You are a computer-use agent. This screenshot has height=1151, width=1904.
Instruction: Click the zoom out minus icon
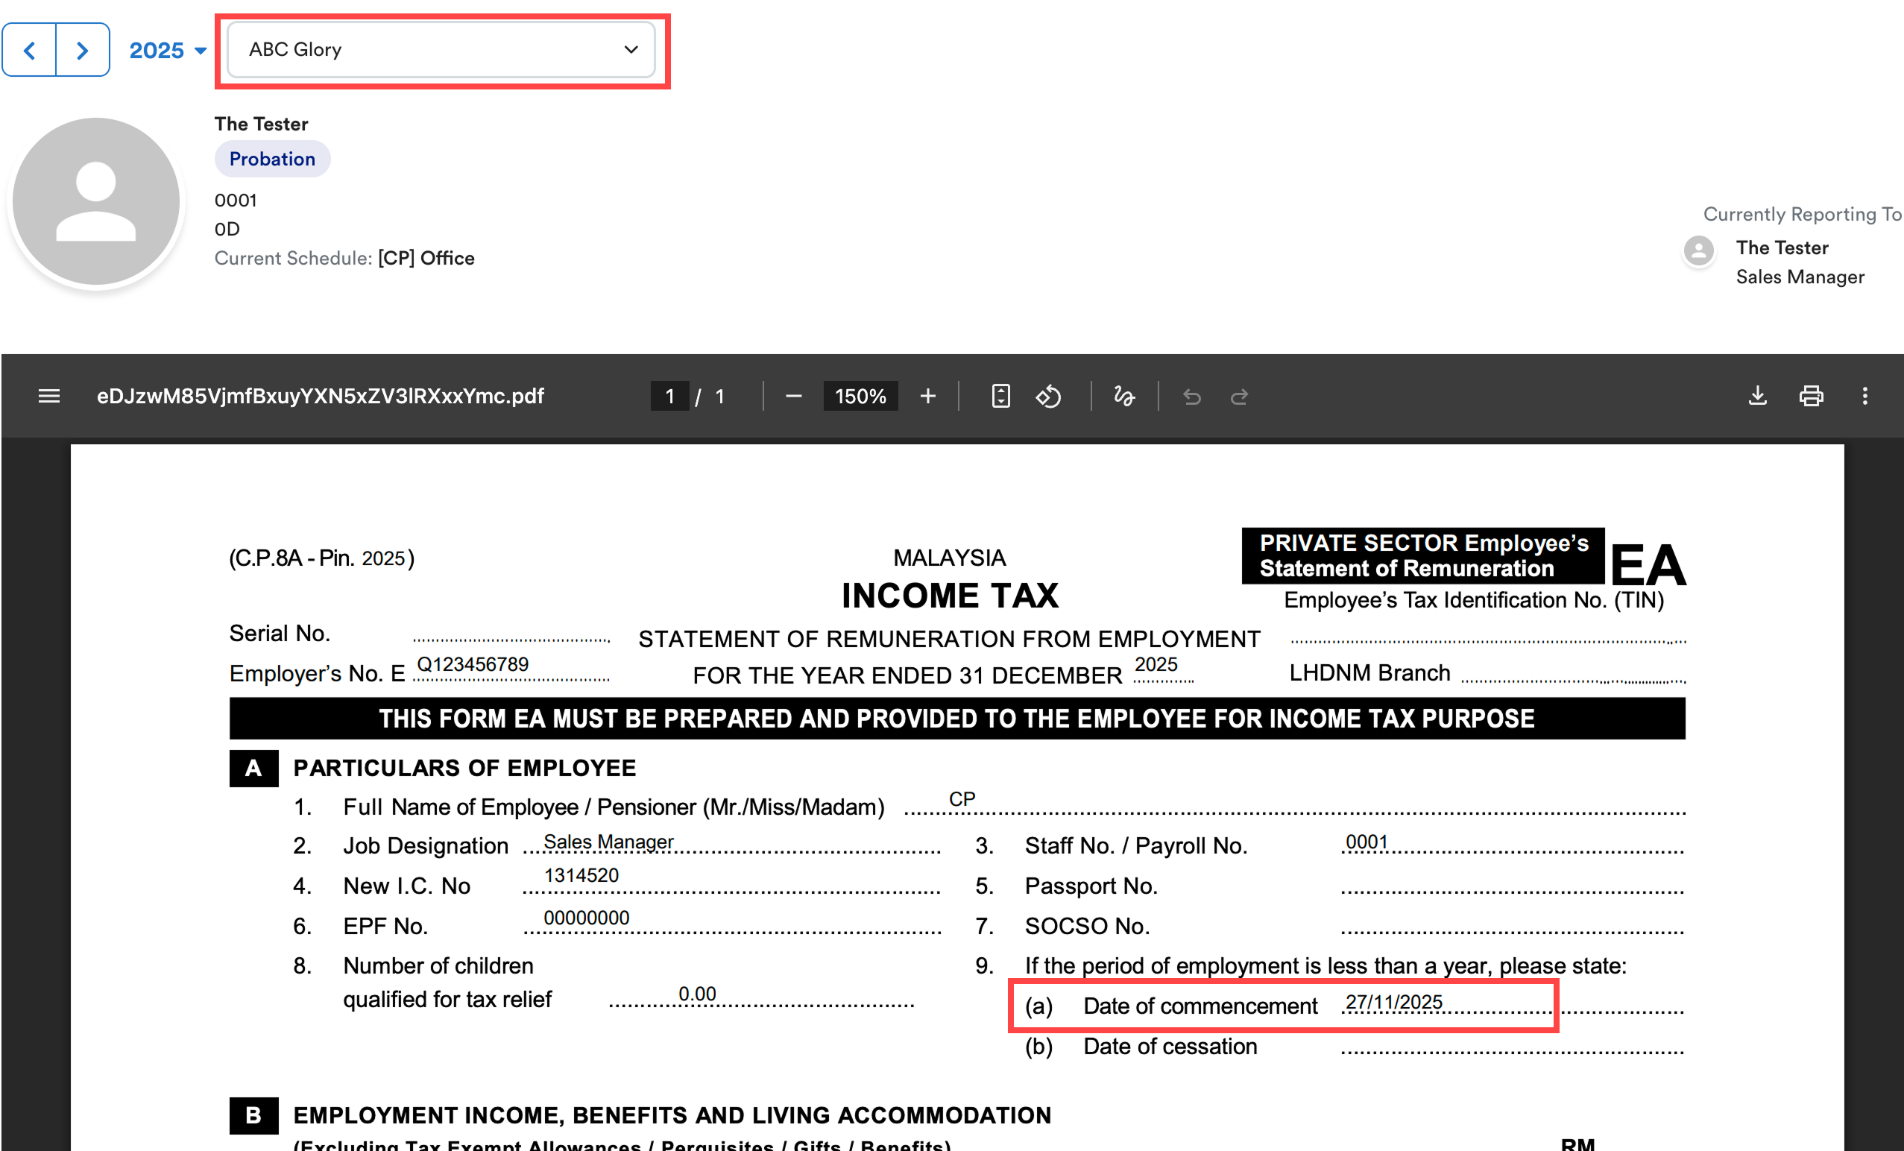(x=794, y=397)
